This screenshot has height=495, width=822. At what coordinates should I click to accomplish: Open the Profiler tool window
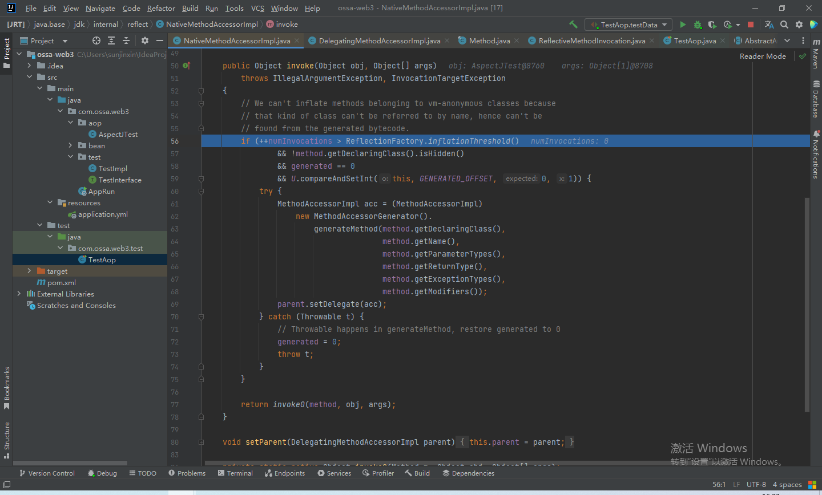[x=378, y=473]
